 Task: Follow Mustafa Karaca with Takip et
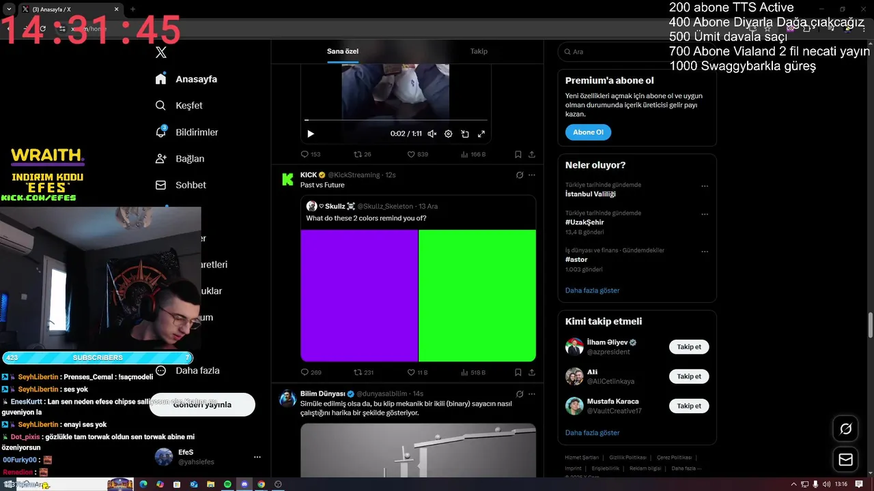click(x=689, y=406)
